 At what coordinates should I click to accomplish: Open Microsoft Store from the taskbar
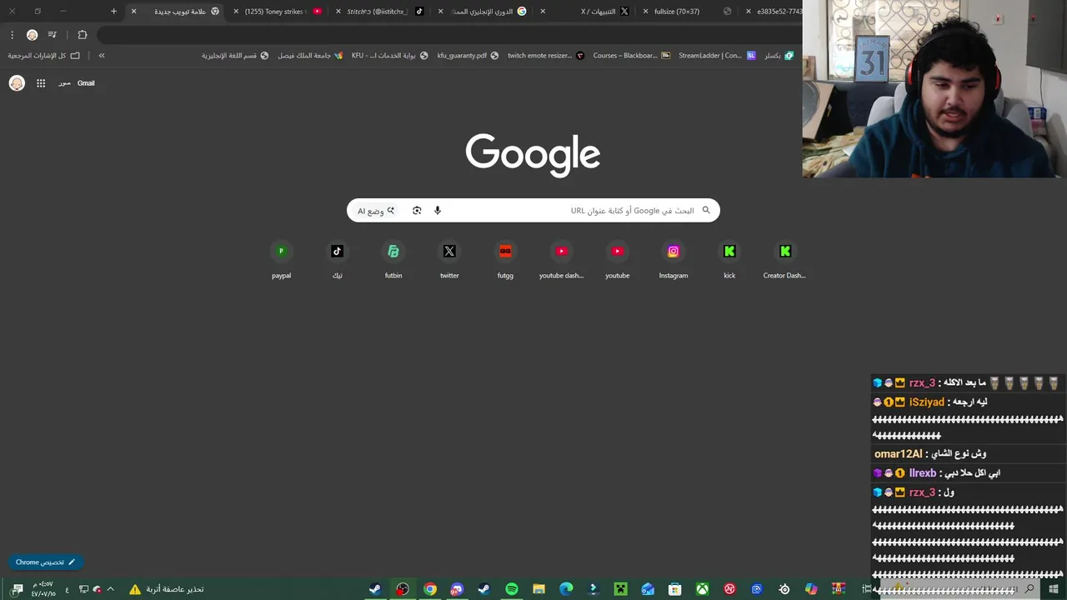click(675, 589)
